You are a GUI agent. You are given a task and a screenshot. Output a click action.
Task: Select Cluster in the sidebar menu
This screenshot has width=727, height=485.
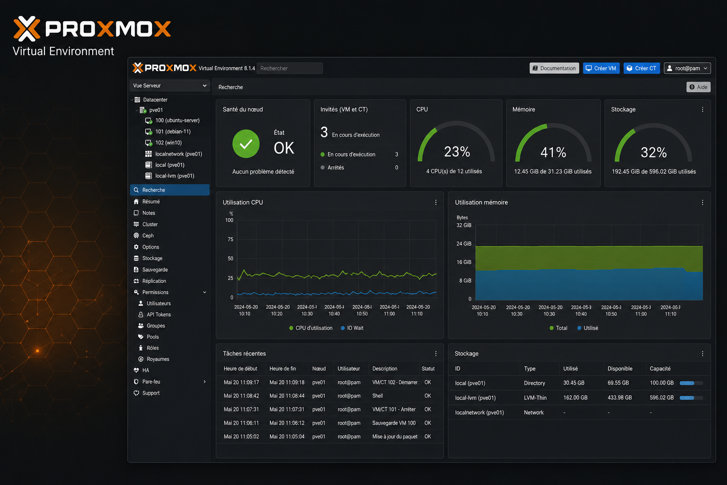pyautogui.click(x=169, y=225)
